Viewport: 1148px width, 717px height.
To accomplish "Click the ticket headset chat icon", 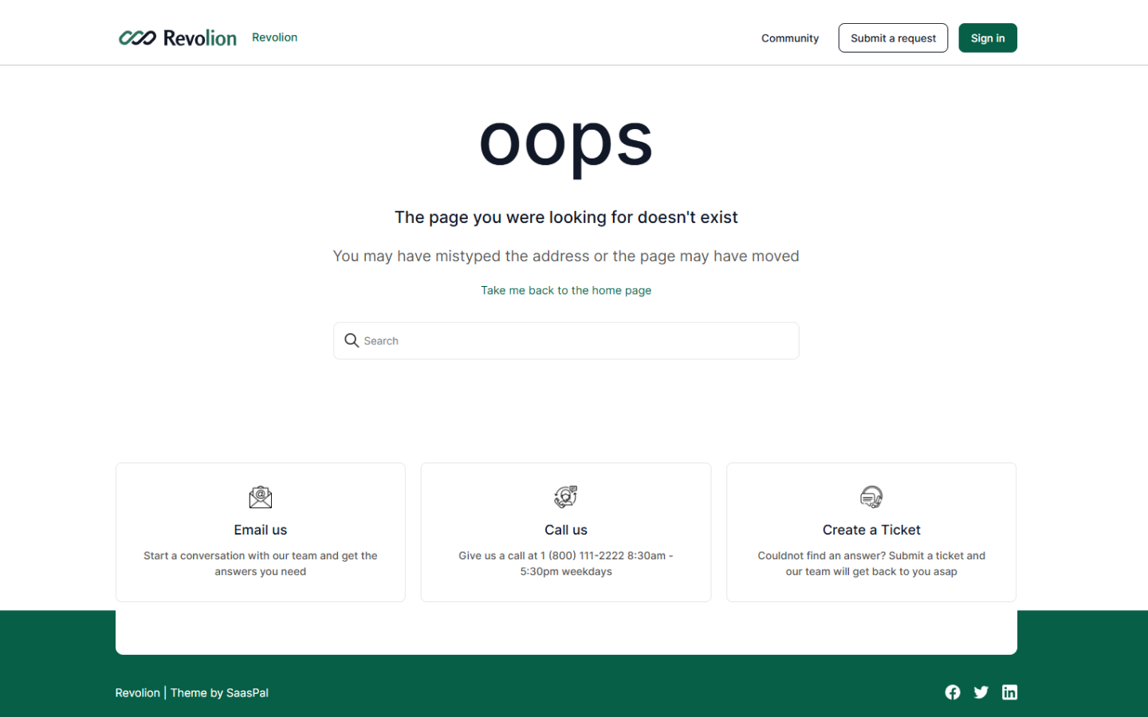I will click(x=871, y=497).
